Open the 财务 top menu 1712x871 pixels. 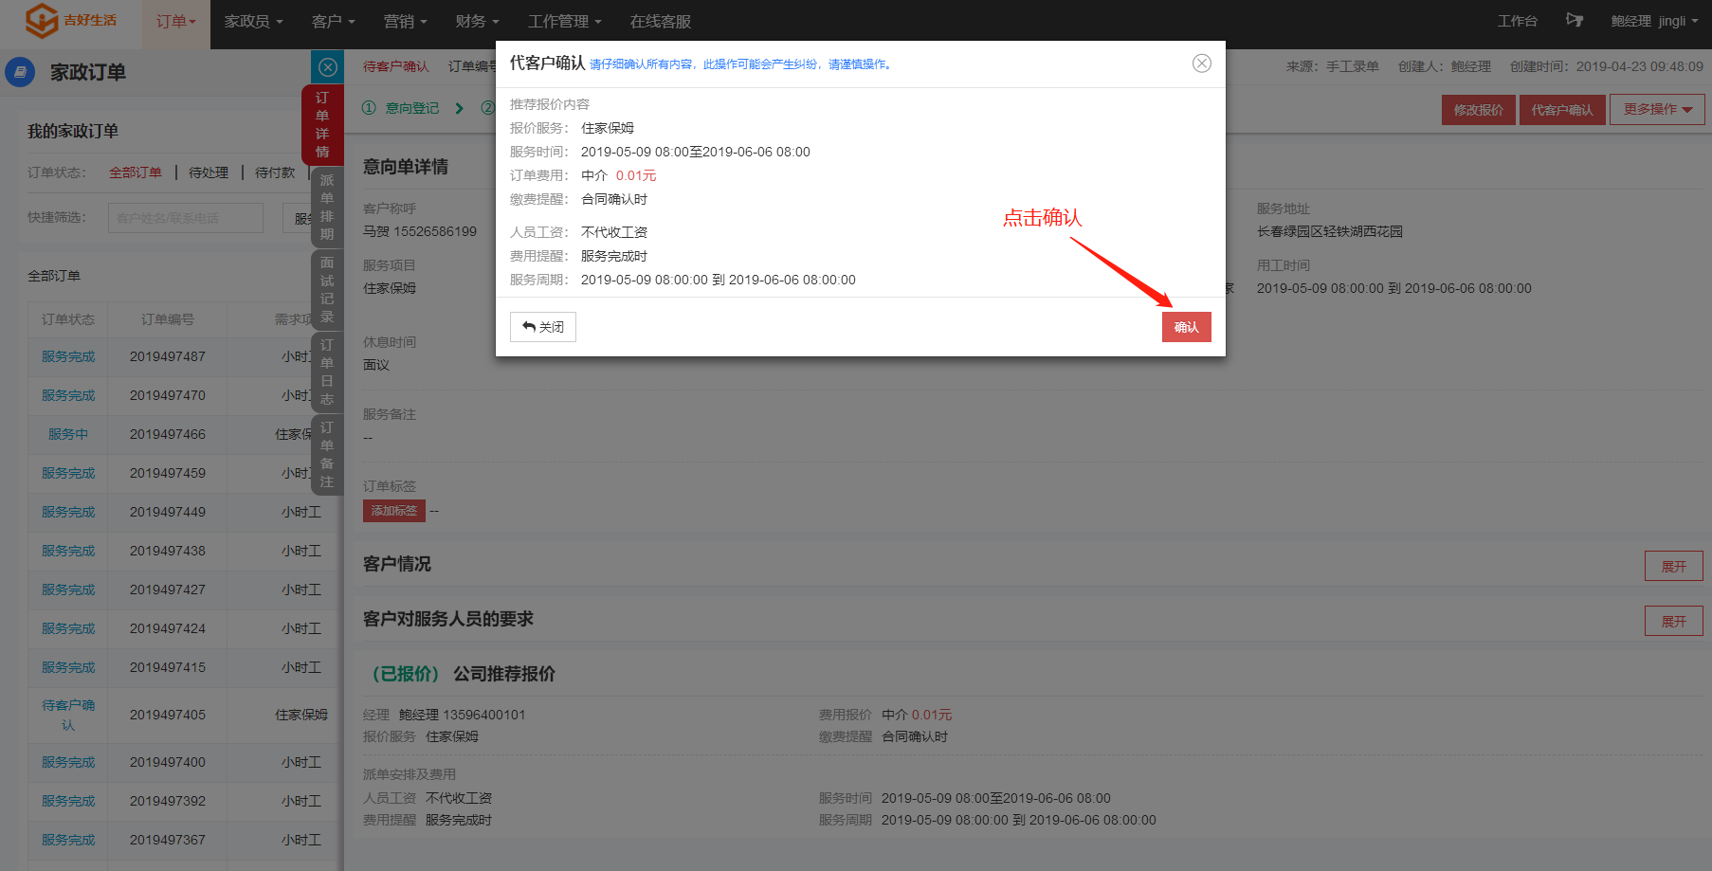[x=477, y=21]
